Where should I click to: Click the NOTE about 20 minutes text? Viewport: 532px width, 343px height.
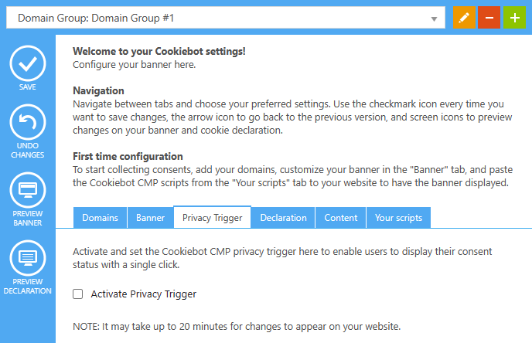coord(237,327)
